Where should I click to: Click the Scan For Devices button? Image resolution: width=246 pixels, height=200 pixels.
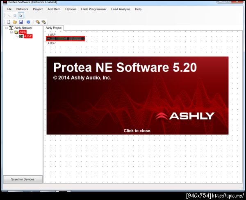click(23, 179)
